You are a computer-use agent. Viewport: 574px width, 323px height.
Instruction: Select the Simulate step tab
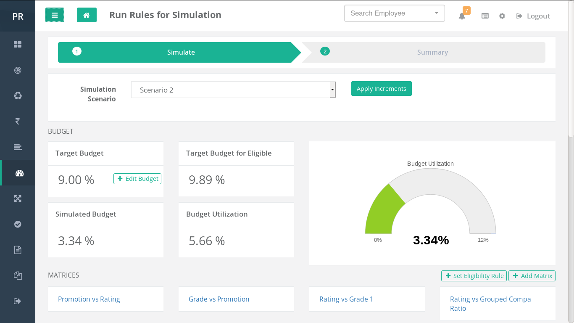(181, 53)
